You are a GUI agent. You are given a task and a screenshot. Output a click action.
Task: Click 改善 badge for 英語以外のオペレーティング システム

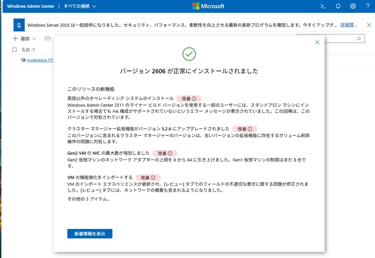(x=189, y=98)
